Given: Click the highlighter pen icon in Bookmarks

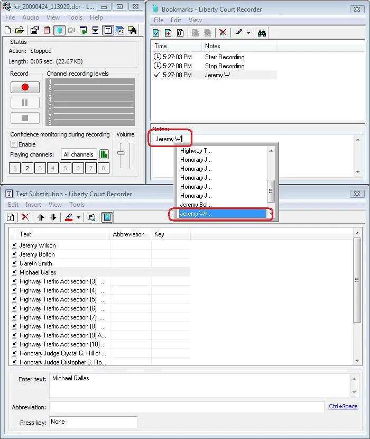Looking at the screenshot, I should [x=239, y=32].
